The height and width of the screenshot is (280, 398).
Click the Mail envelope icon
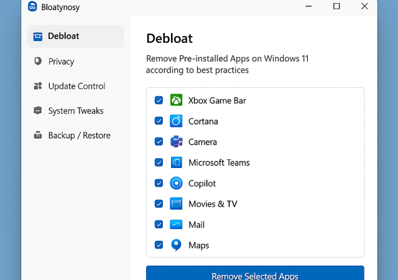[177, 225]
